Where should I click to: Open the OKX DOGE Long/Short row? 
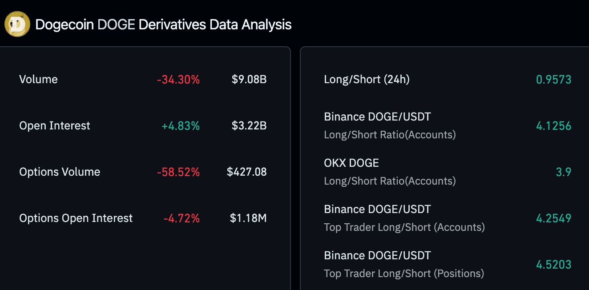click(390, 172)
